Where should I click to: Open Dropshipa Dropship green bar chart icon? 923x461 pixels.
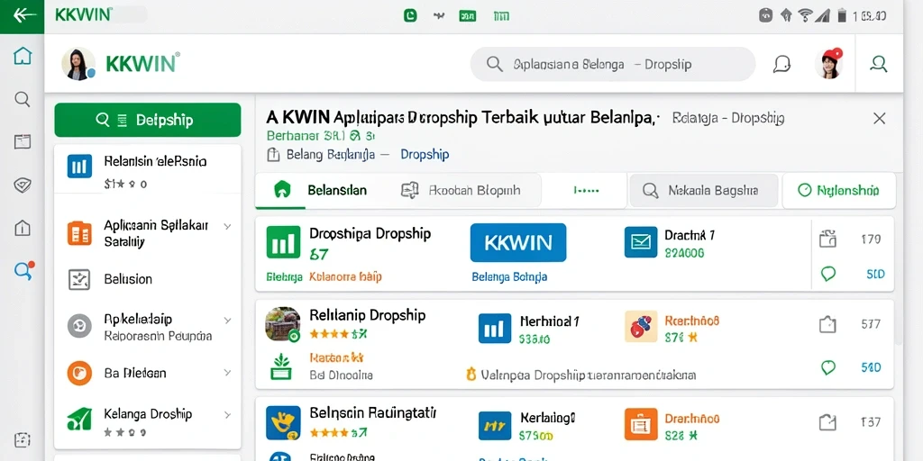coord(283,241)
